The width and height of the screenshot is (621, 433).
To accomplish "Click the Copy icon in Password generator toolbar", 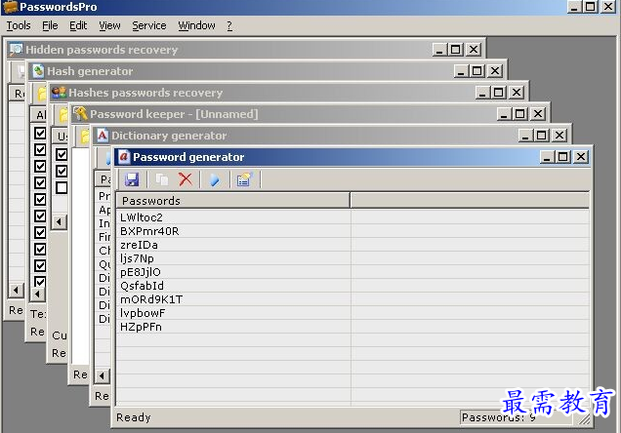I will (x=162, y=179).
